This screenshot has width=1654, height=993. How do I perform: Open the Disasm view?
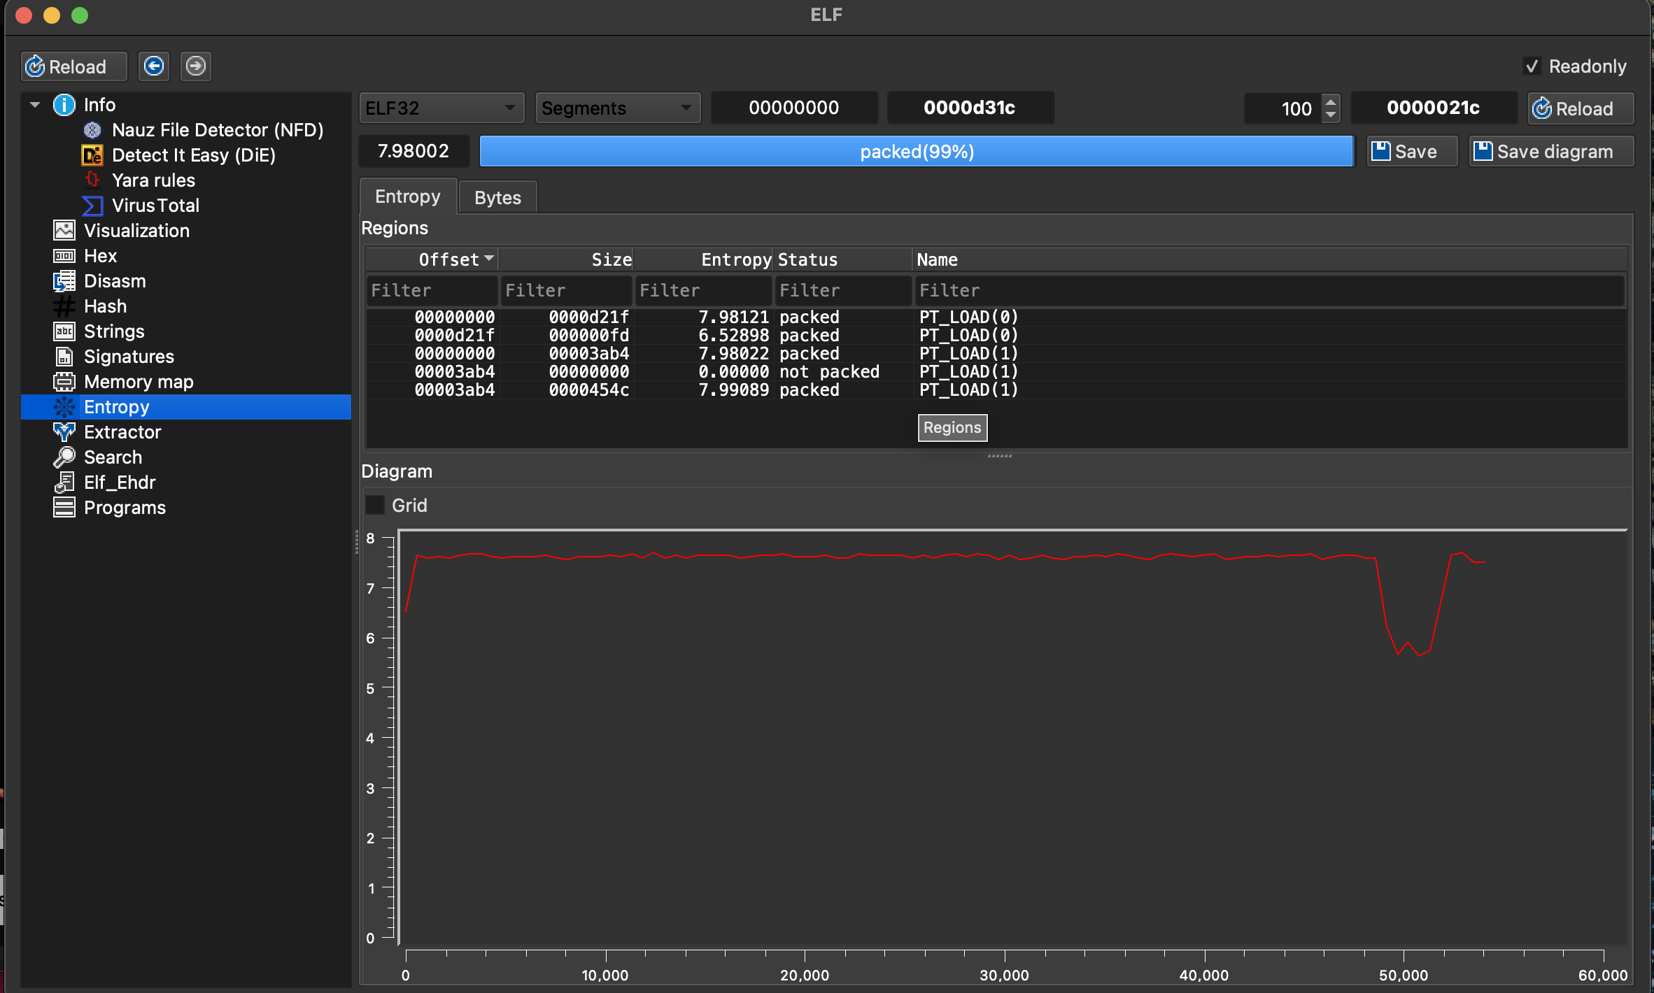pyautogui.click(x=115, y=281)
